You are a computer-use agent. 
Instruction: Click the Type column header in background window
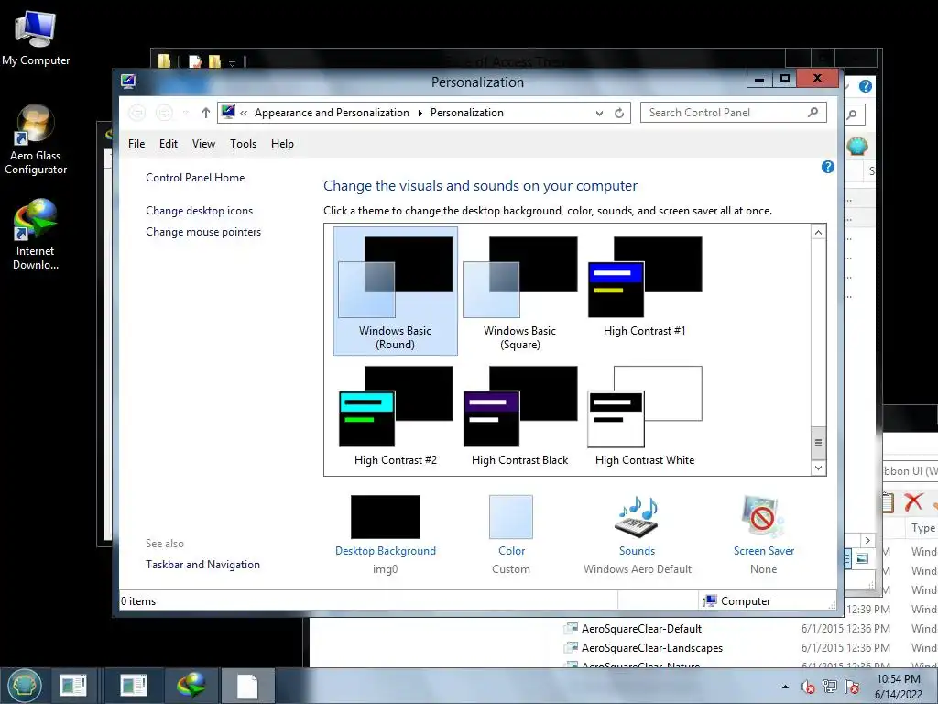[923, 528]
